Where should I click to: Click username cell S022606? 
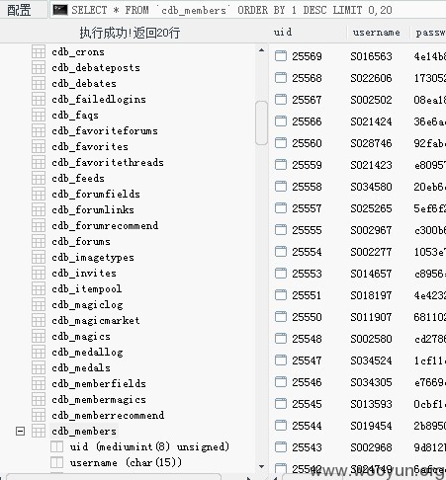click(x=371, y=78)
